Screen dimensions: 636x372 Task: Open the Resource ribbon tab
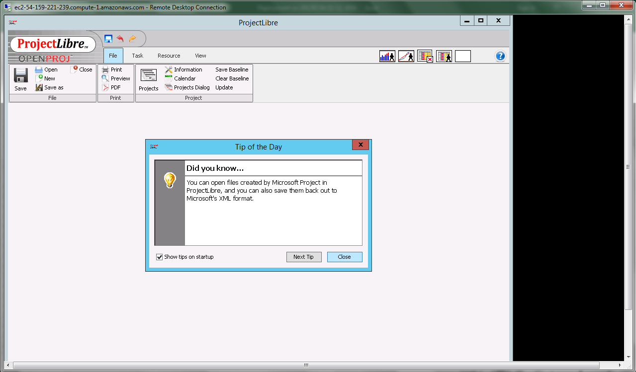pyautogui.click(x=169, y=56)
